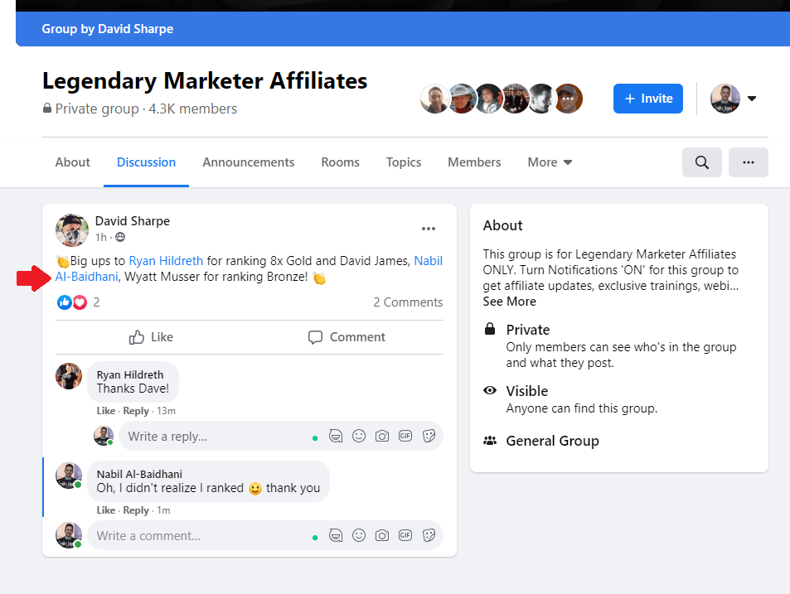Open post options menu on David Sharpe's post

click(429, 229)
